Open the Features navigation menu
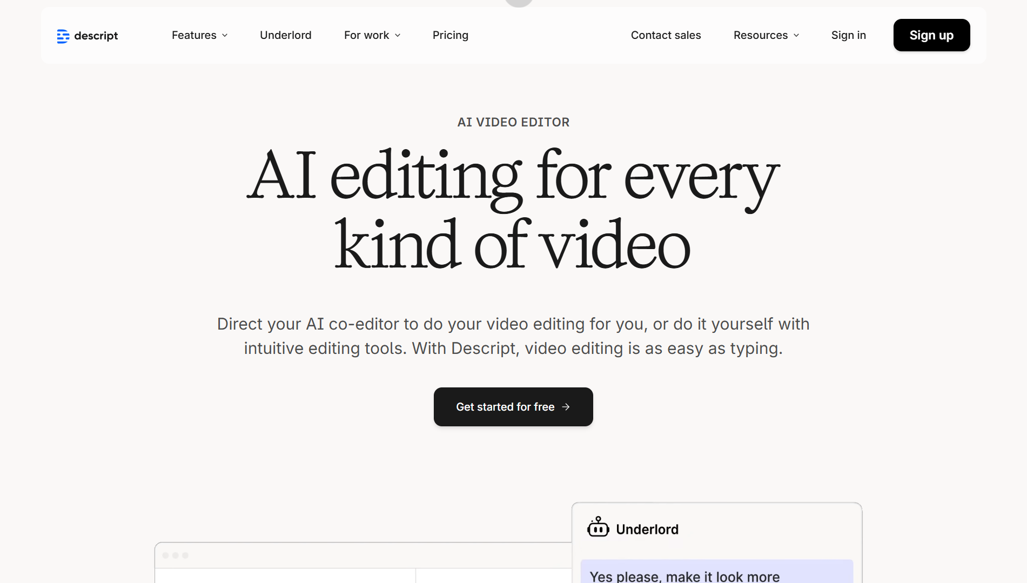The image size is (1027, 583). pyautogui.click(x=194, y=35)
